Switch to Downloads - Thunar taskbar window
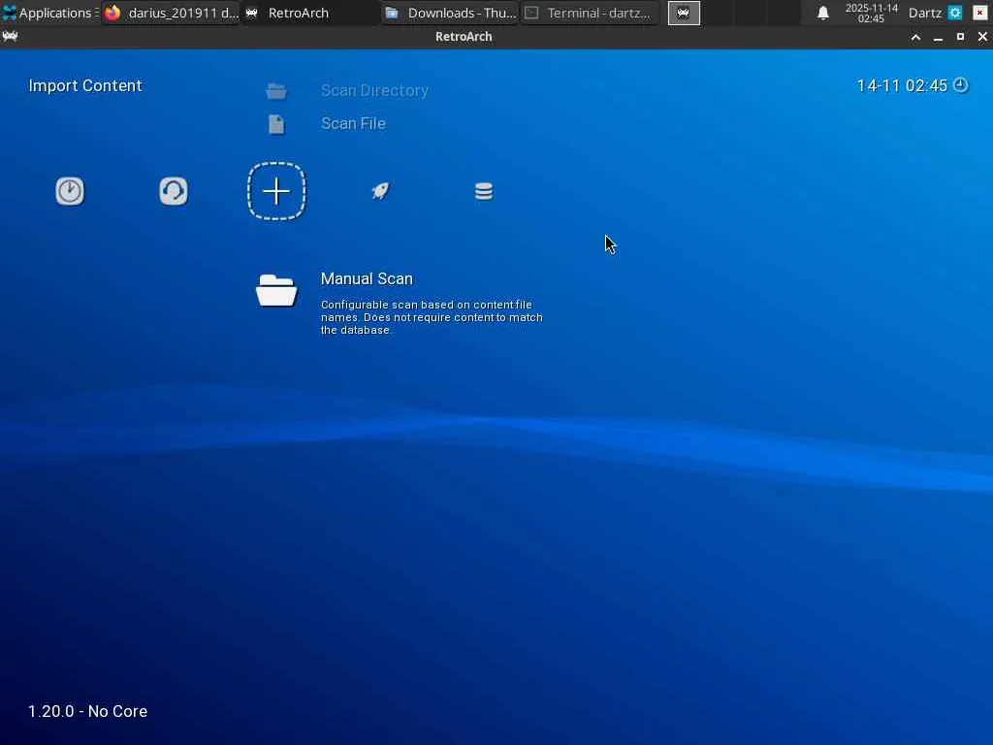Viewport: 993px width, 745px height. click(450, 13)
